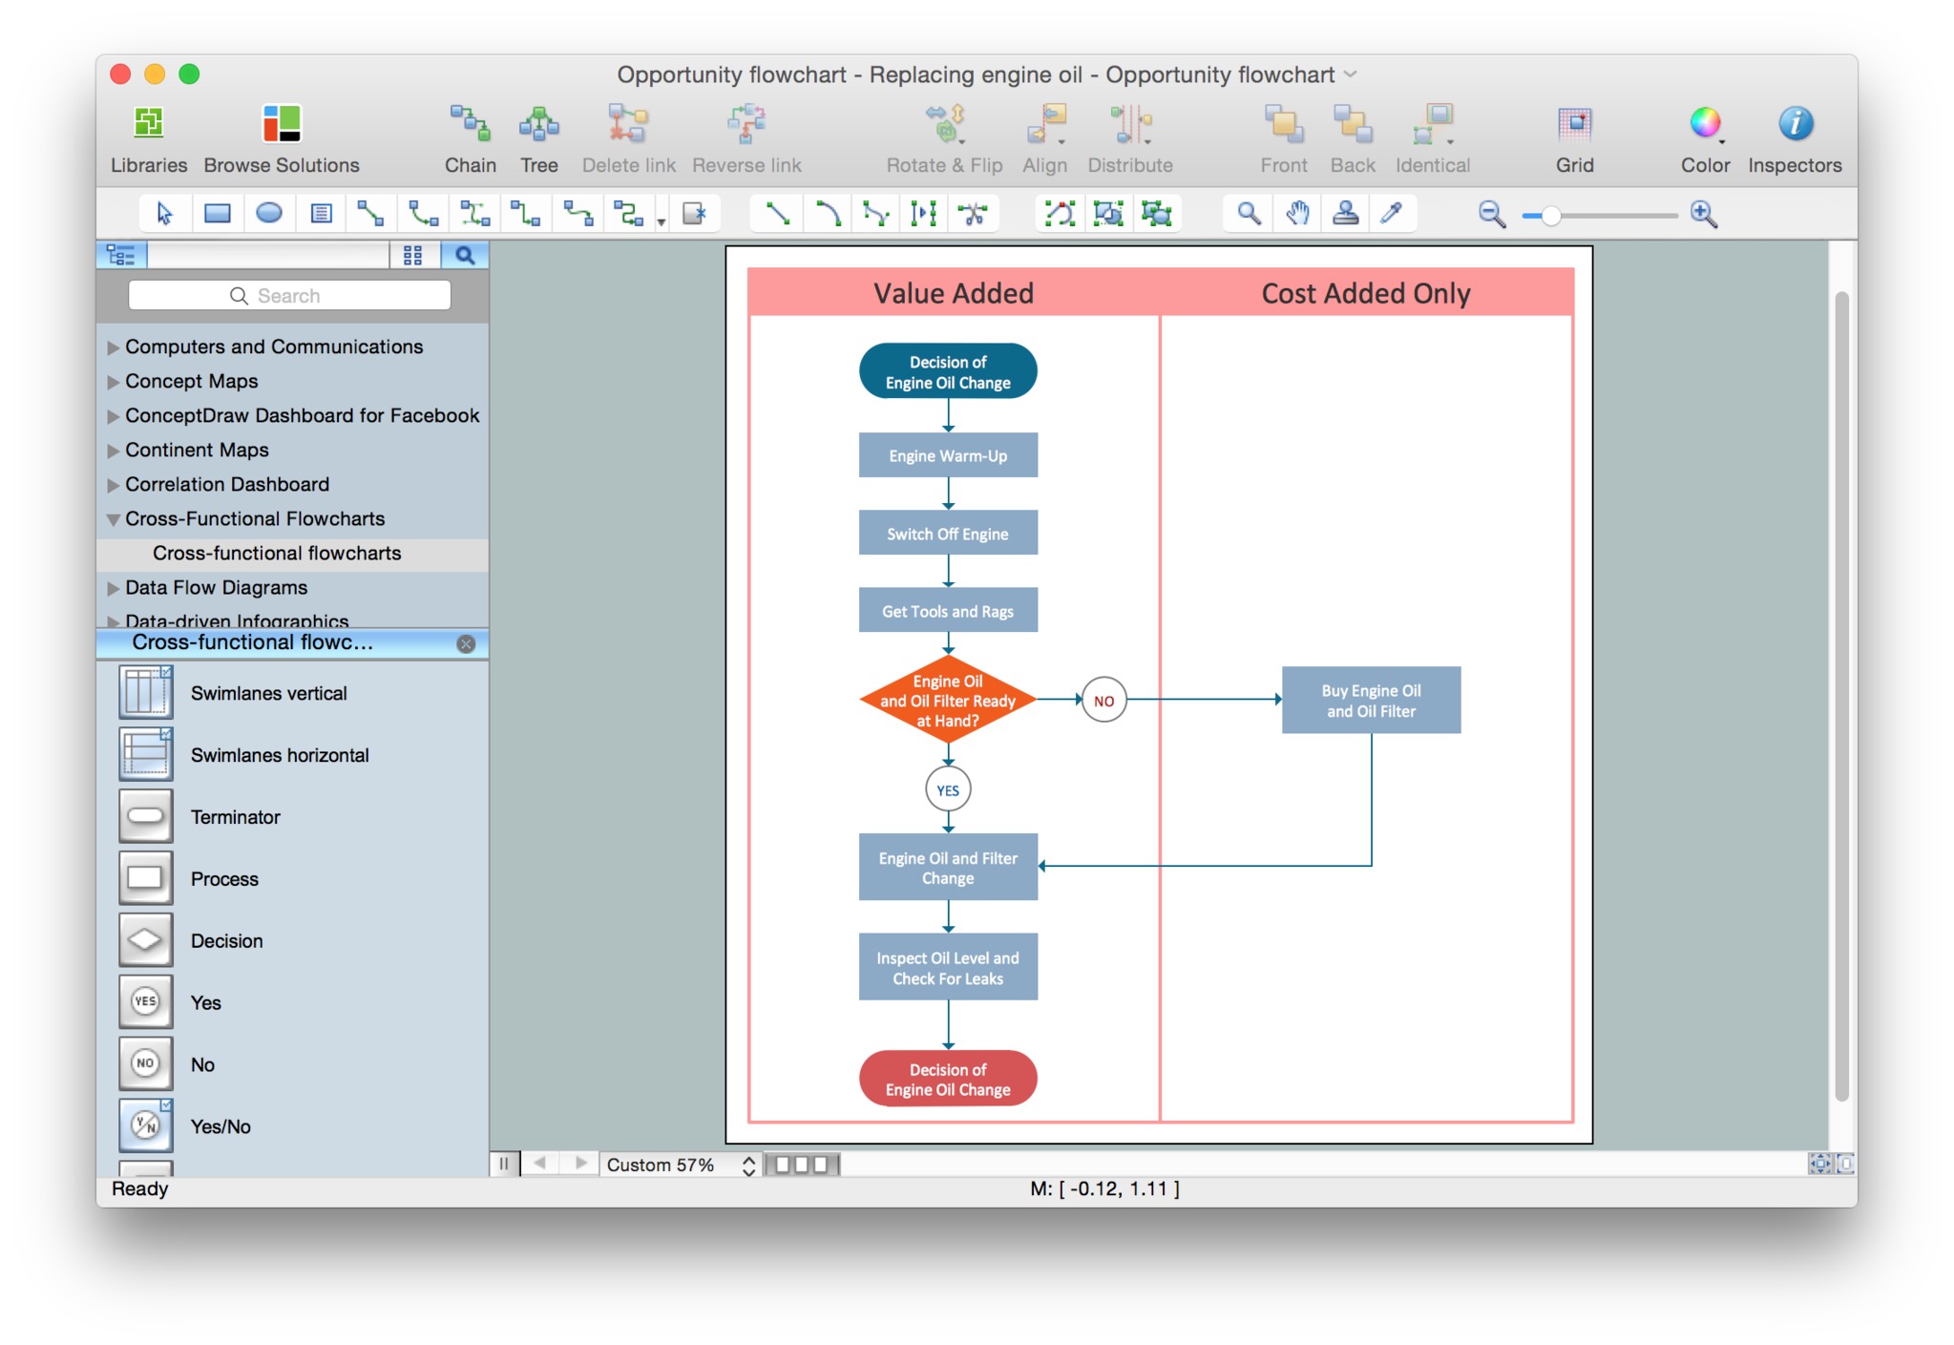The image size is (1954, 1345).
Task: Activate the hand pan tool
Action: click(x=1296, y=214)
